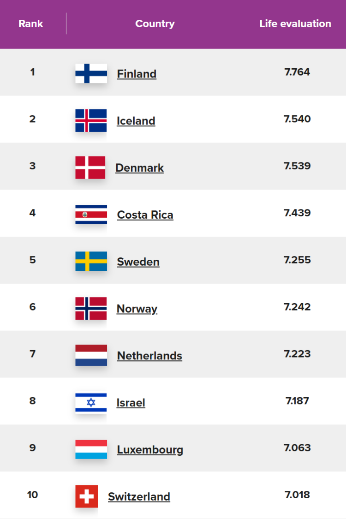Open the Costa Rica link
Viewport: 346px width, 519px height.
click(x=145, y=215)
